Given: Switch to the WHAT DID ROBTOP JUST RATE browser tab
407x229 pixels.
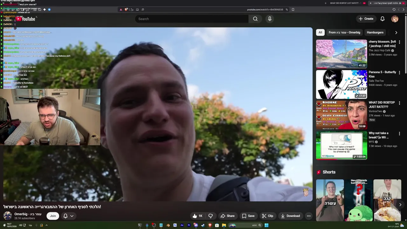Looking at the screenshot, I should click(x=347, y=3).
